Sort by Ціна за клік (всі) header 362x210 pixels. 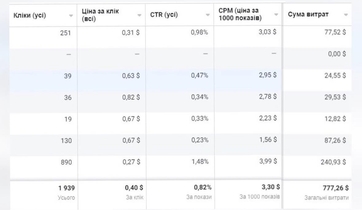[100, 15]
